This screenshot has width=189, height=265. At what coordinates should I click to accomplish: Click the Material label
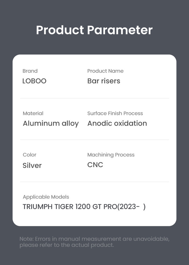[33, 113]
